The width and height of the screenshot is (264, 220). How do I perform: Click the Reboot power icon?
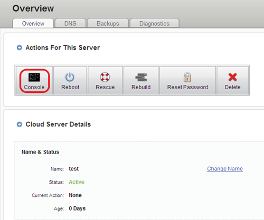pos(70,77)
